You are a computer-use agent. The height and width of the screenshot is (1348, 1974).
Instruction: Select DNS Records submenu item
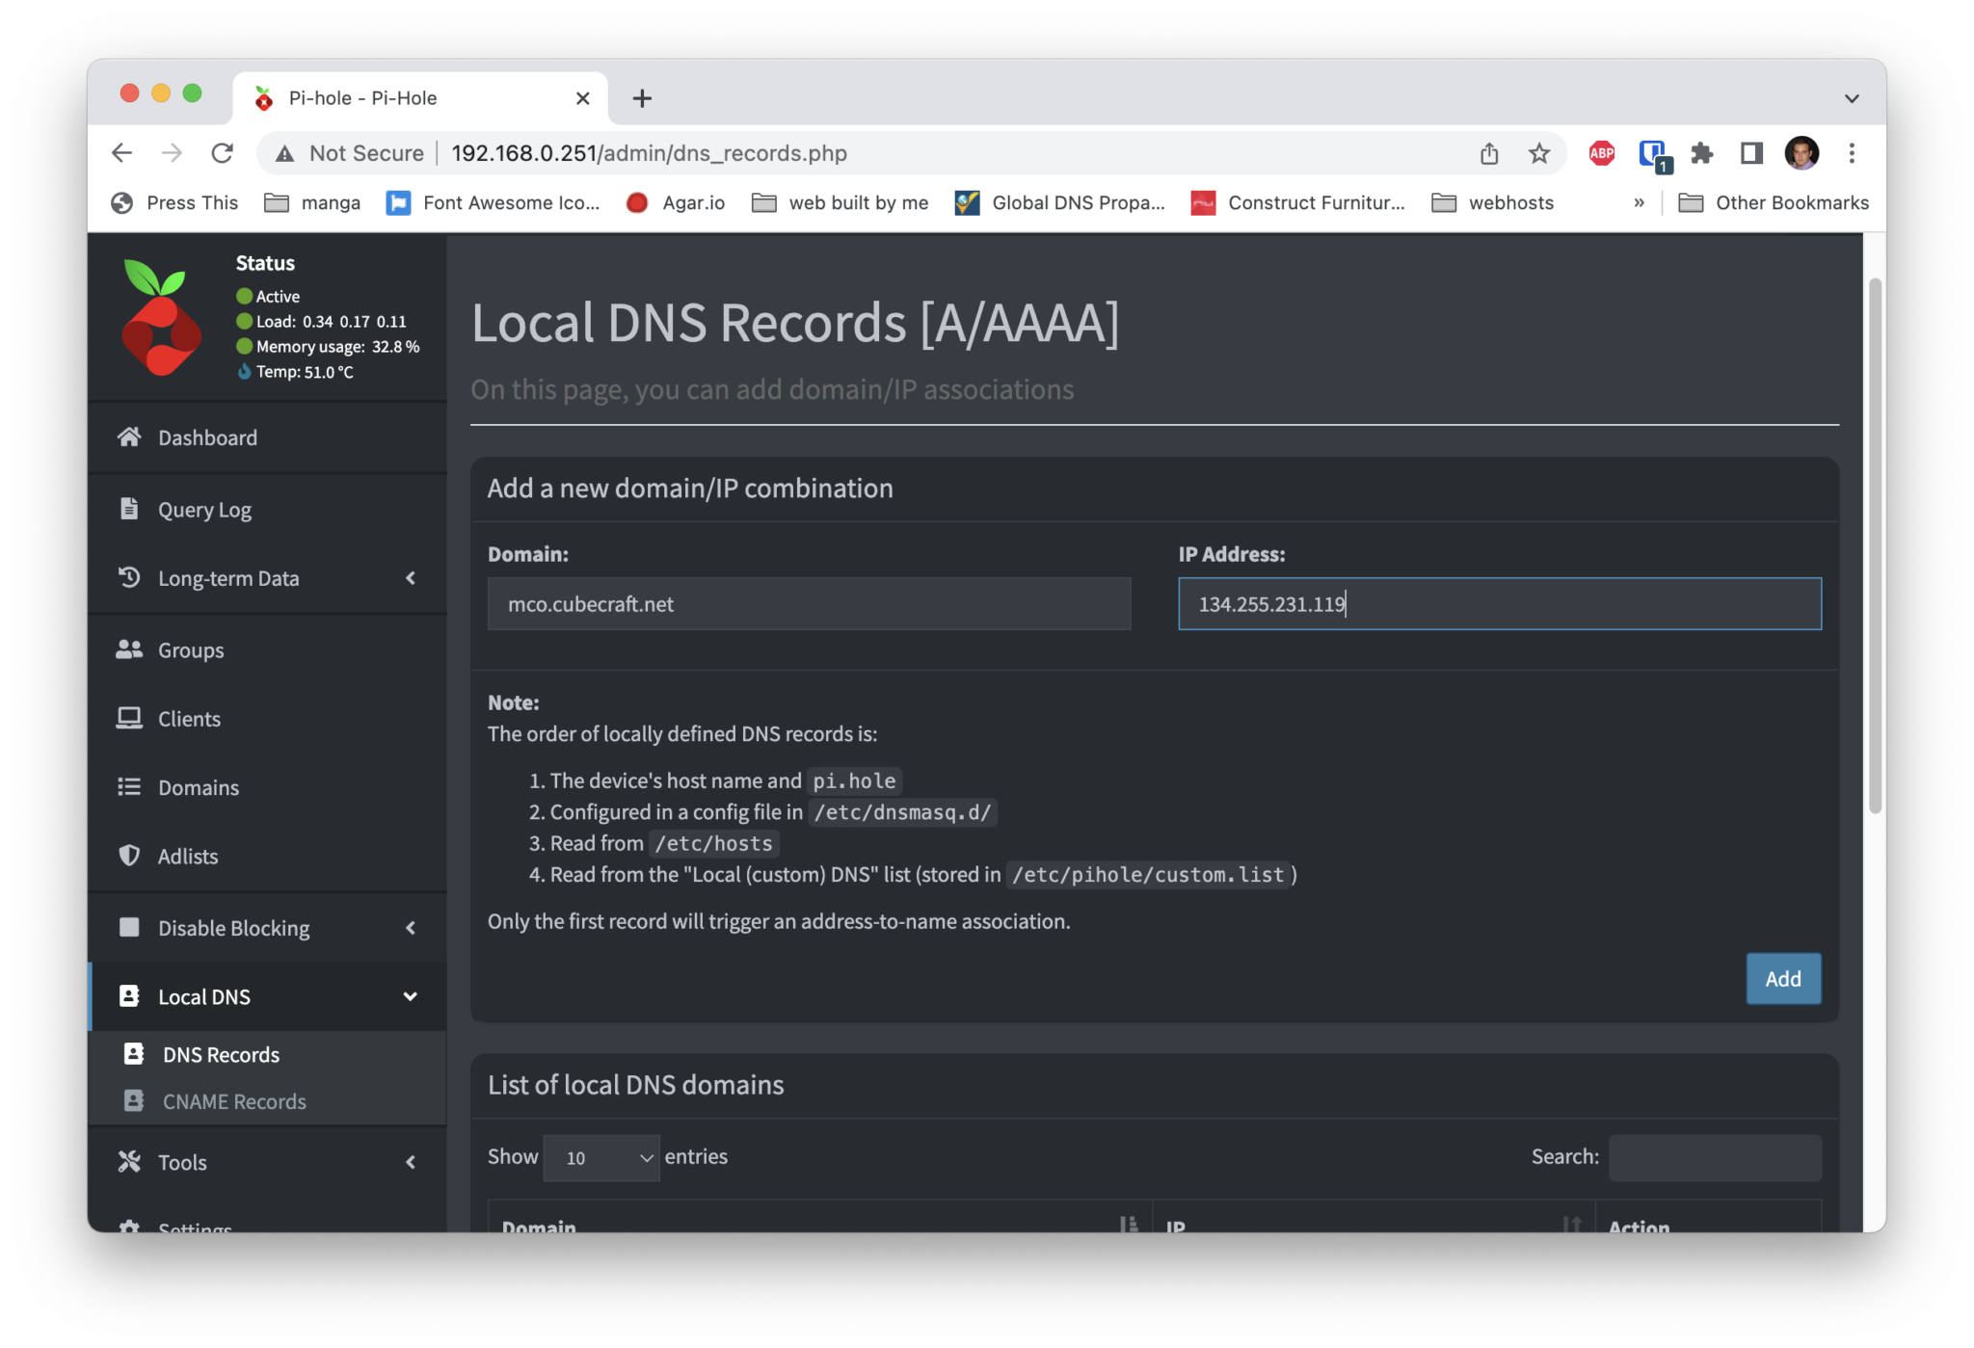click(221, 1055)
